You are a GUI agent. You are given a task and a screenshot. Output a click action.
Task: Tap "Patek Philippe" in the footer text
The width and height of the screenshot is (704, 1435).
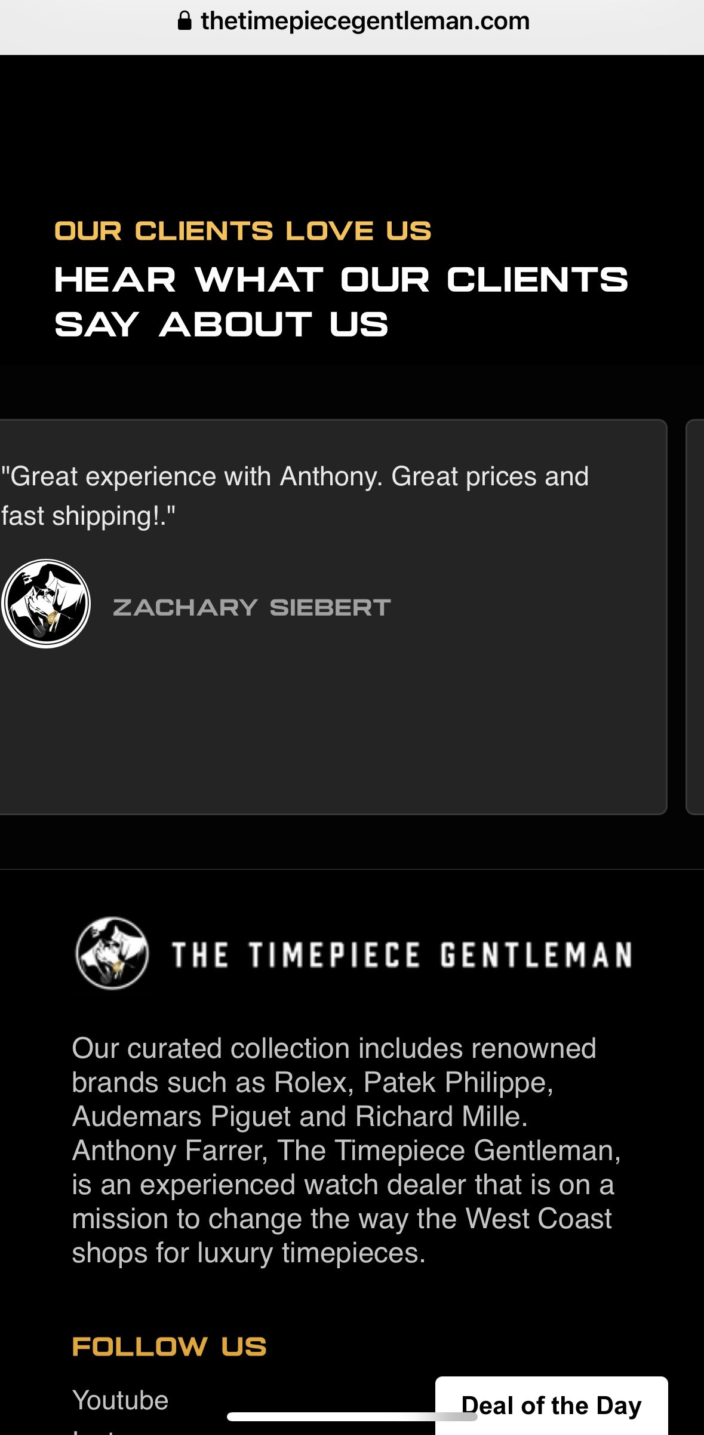point(457,1082)
